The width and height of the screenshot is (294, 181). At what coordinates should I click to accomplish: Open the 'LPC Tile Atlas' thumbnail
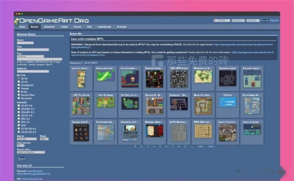(81, 105)
